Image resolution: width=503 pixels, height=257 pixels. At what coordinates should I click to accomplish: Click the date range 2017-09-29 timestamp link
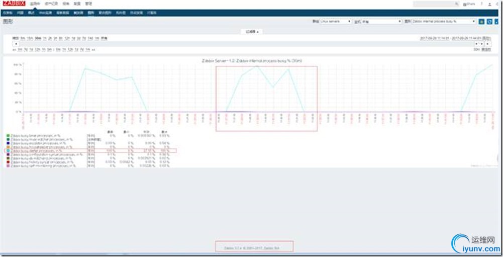[x=451, y=39]
